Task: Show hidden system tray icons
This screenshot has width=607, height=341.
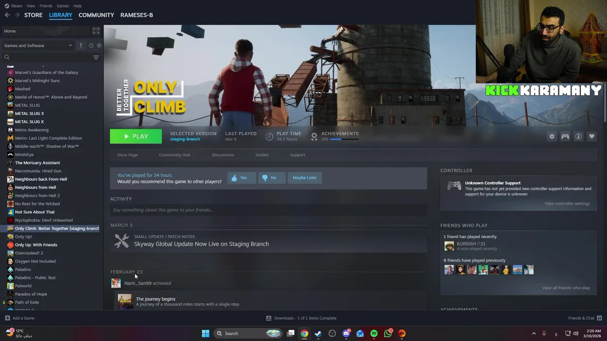Action: (x=533, y=333)
